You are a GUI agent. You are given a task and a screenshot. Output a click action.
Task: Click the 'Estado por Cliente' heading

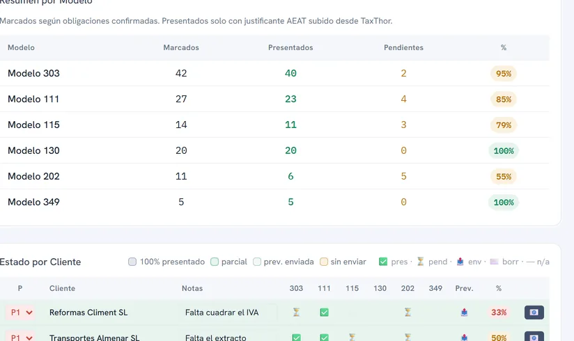coord(40,262)
